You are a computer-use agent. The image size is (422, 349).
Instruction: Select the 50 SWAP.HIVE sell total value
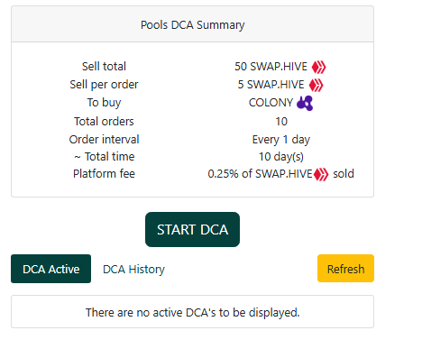(x=271, y=67)
